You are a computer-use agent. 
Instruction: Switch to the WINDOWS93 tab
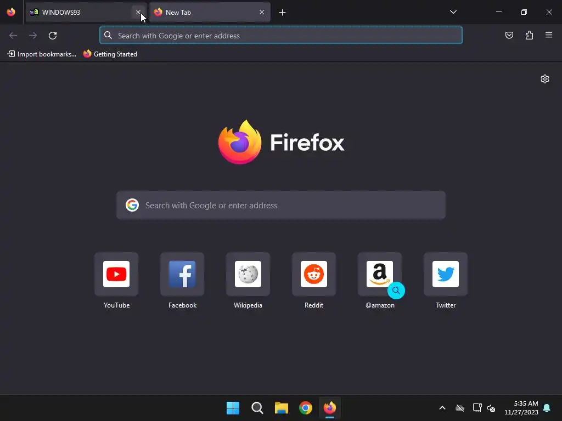[x=86, y=12]
